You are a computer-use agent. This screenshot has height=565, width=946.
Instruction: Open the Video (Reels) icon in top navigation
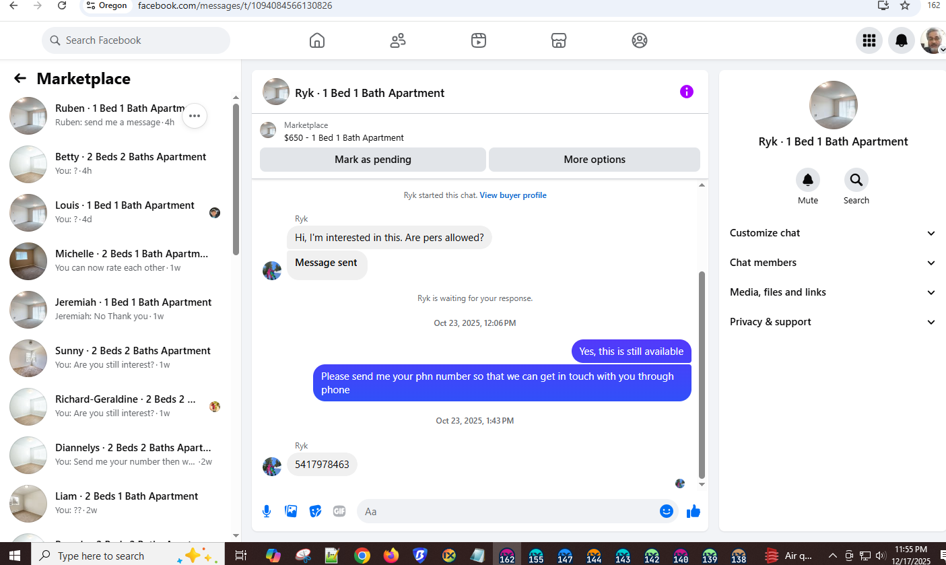[479, 40]
